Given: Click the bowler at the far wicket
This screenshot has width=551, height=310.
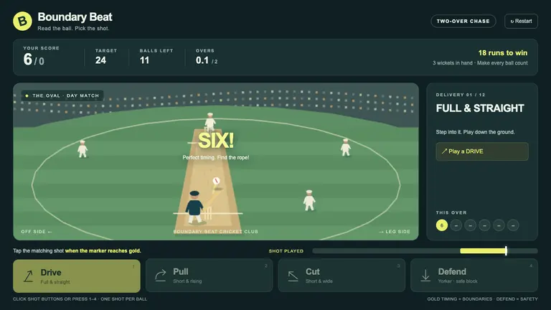Looking at the screenshot, I should [210, 121].
